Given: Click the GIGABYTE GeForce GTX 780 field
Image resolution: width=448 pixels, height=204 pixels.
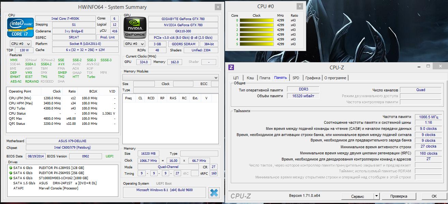Looking at the screenshot, I should [x=183, y=18].
